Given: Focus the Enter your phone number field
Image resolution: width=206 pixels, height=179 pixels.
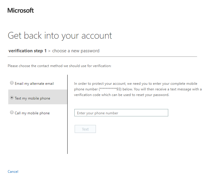Looking at the screenshot, I should click(121, 113).
